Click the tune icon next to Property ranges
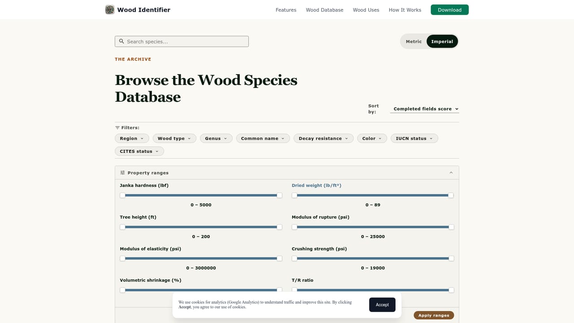The width and height of the screenshot is (574, 323). pos(123,173)
